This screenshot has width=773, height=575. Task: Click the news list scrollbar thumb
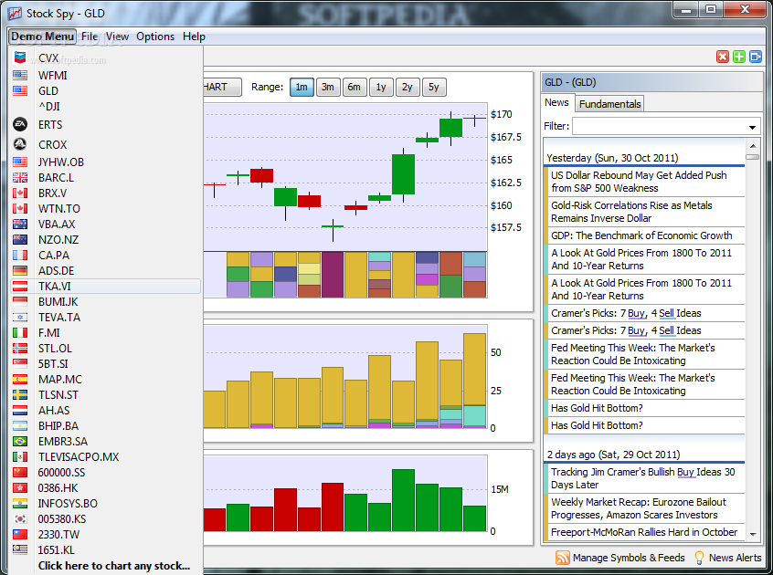pyautogui.click(x=752, y=157)
